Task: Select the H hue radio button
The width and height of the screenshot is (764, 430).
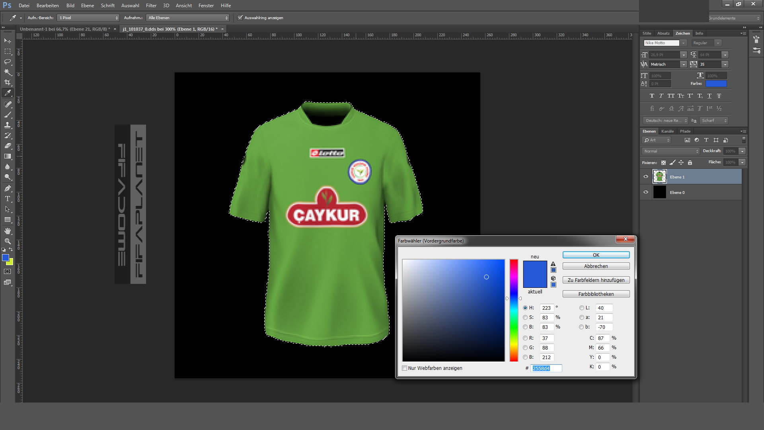Action: [x=525, y=308]
